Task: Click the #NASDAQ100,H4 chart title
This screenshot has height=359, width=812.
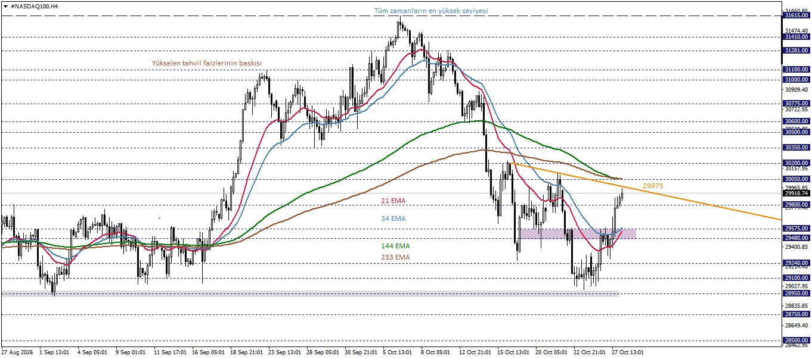Action: (x=35, y=5)
